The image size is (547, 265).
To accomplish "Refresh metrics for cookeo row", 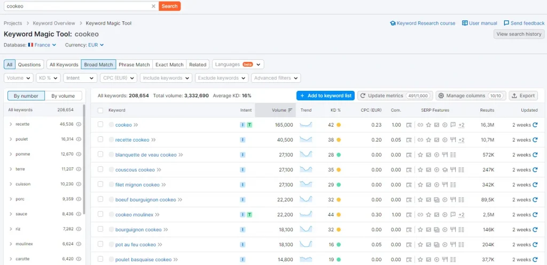I will 535,125.
